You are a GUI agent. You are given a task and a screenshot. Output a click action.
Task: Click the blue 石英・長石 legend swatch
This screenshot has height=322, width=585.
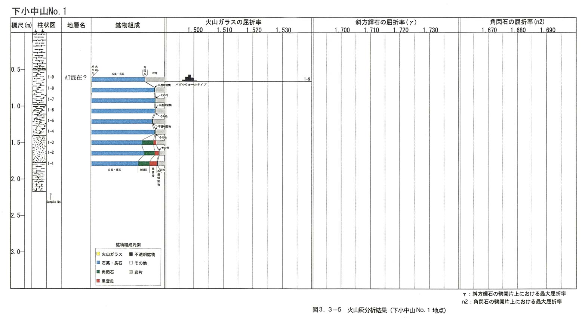coord(98,263)
